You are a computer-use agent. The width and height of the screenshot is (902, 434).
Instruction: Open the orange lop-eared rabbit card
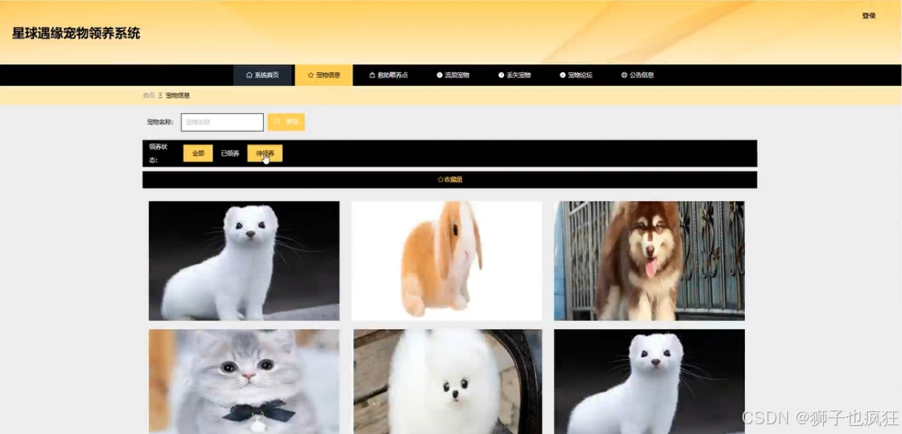pos(447,261)
